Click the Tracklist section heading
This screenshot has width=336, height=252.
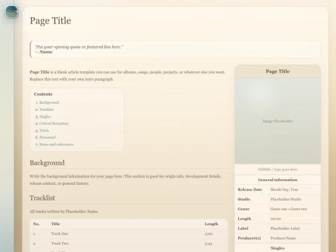42,198
